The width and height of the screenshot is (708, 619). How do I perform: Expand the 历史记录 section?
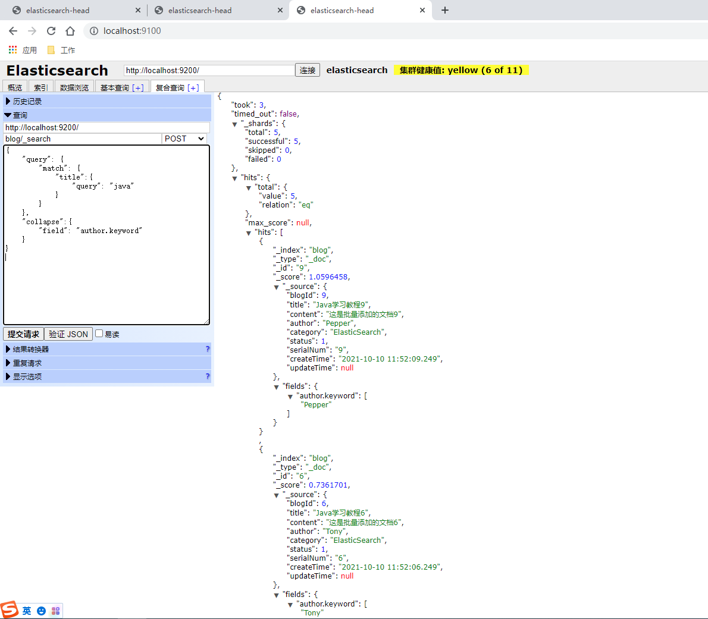point(107,101)
